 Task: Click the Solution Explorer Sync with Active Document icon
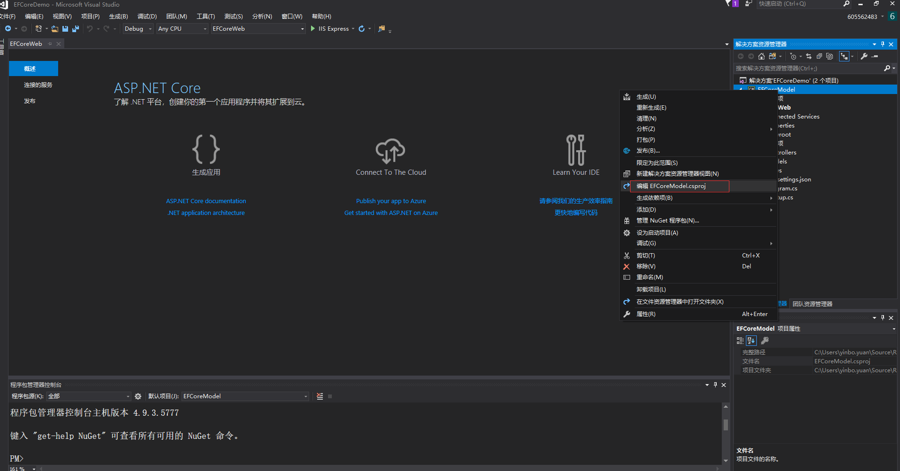809,56
